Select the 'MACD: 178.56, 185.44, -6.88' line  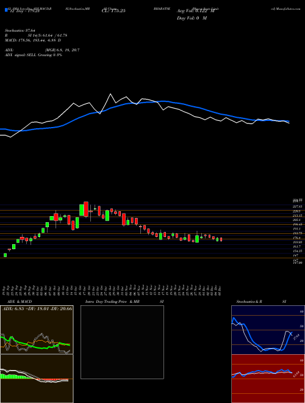coord(33,40)
